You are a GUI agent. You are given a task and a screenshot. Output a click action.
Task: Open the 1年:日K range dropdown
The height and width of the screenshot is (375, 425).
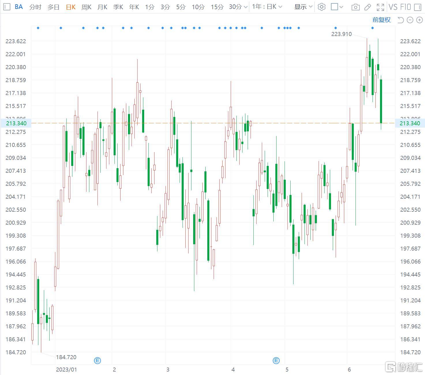pyautogui.click(x=267, y=7)
